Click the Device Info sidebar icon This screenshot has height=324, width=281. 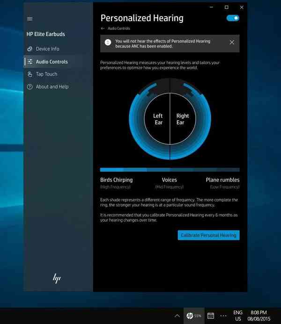(30, 49)
